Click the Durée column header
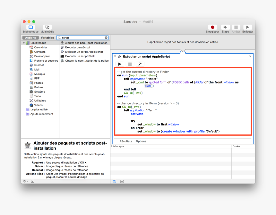The width and height of the screenshot is (276, 215). pos(243,146)
